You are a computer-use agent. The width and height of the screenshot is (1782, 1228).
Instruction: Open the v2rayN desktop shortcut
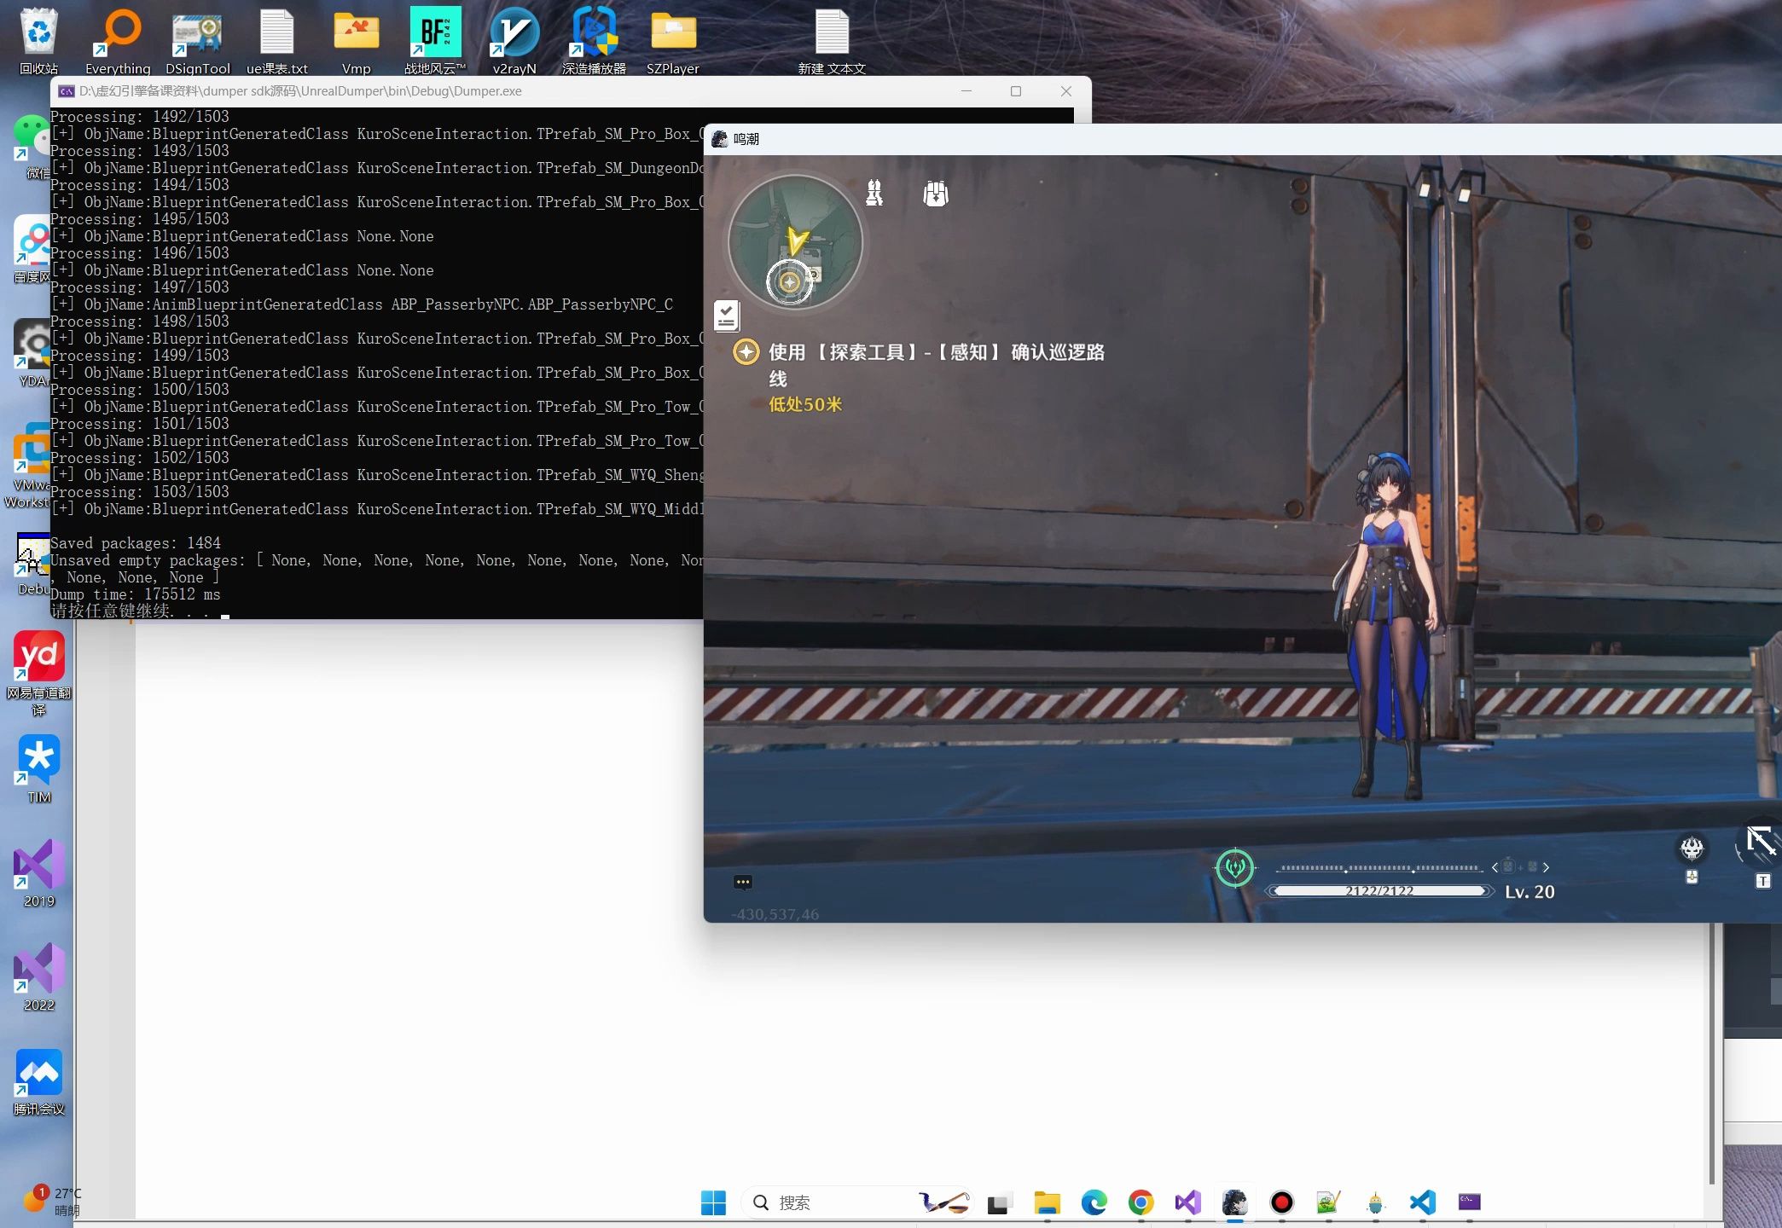(x=514, y=41)
